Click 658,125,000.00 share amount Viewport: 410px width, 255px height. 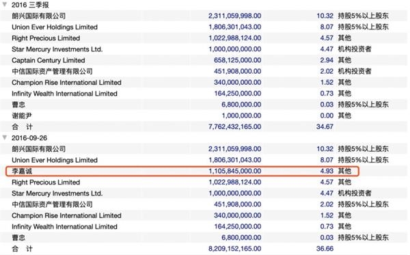click(x=237, y=60)
